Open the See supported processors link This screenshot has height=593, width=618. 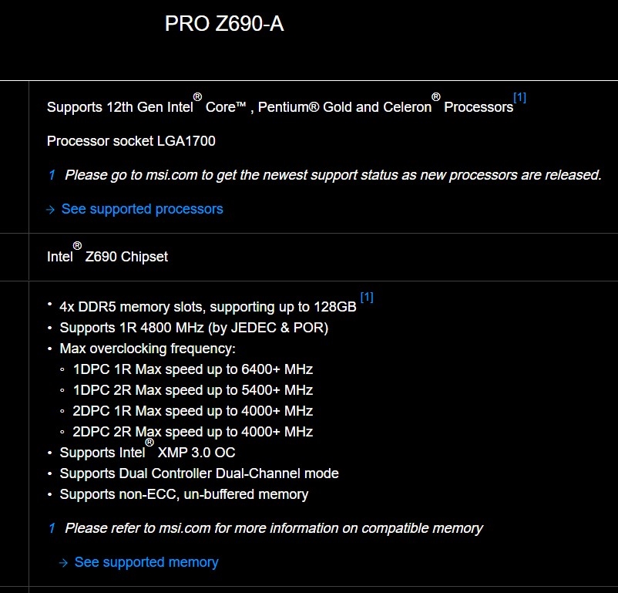142,209
